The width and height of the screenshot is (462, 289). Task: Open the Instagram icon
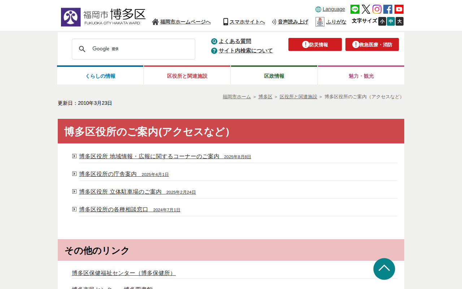[x=377, y=9]
